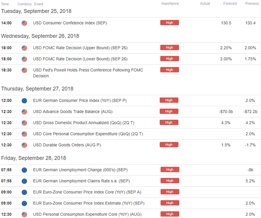The height and width of the screenshot is (218, 261).
Task: Click the Importance column header
Action: (x=170, y=4)
